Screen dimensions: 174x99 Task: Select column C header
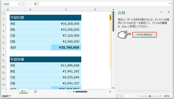tap(66, 10)
